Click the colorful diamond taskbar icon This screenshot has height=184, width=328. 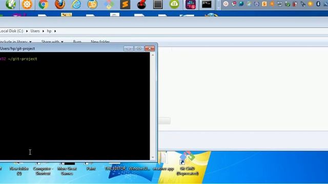tap(109, 5)
